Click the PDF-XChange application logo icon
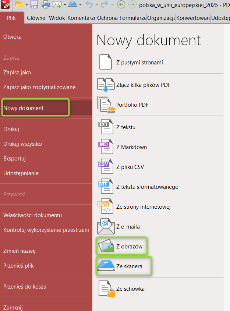230x311 pixels. coord(5,4)
